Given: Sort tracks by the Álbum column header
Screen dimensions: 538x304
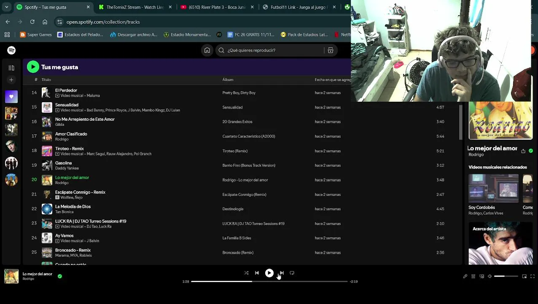Looking at the screenshot, I should coord(228,80).
